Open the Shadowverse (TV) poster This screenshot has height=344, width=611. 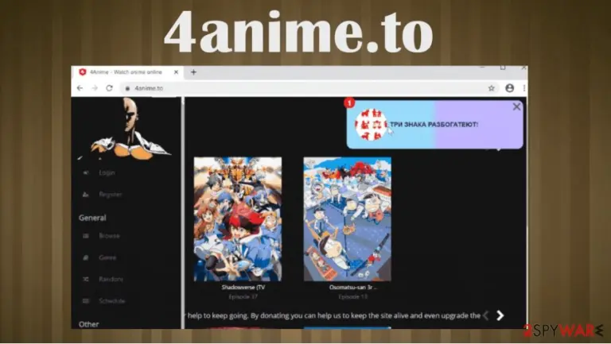point(238,219)
